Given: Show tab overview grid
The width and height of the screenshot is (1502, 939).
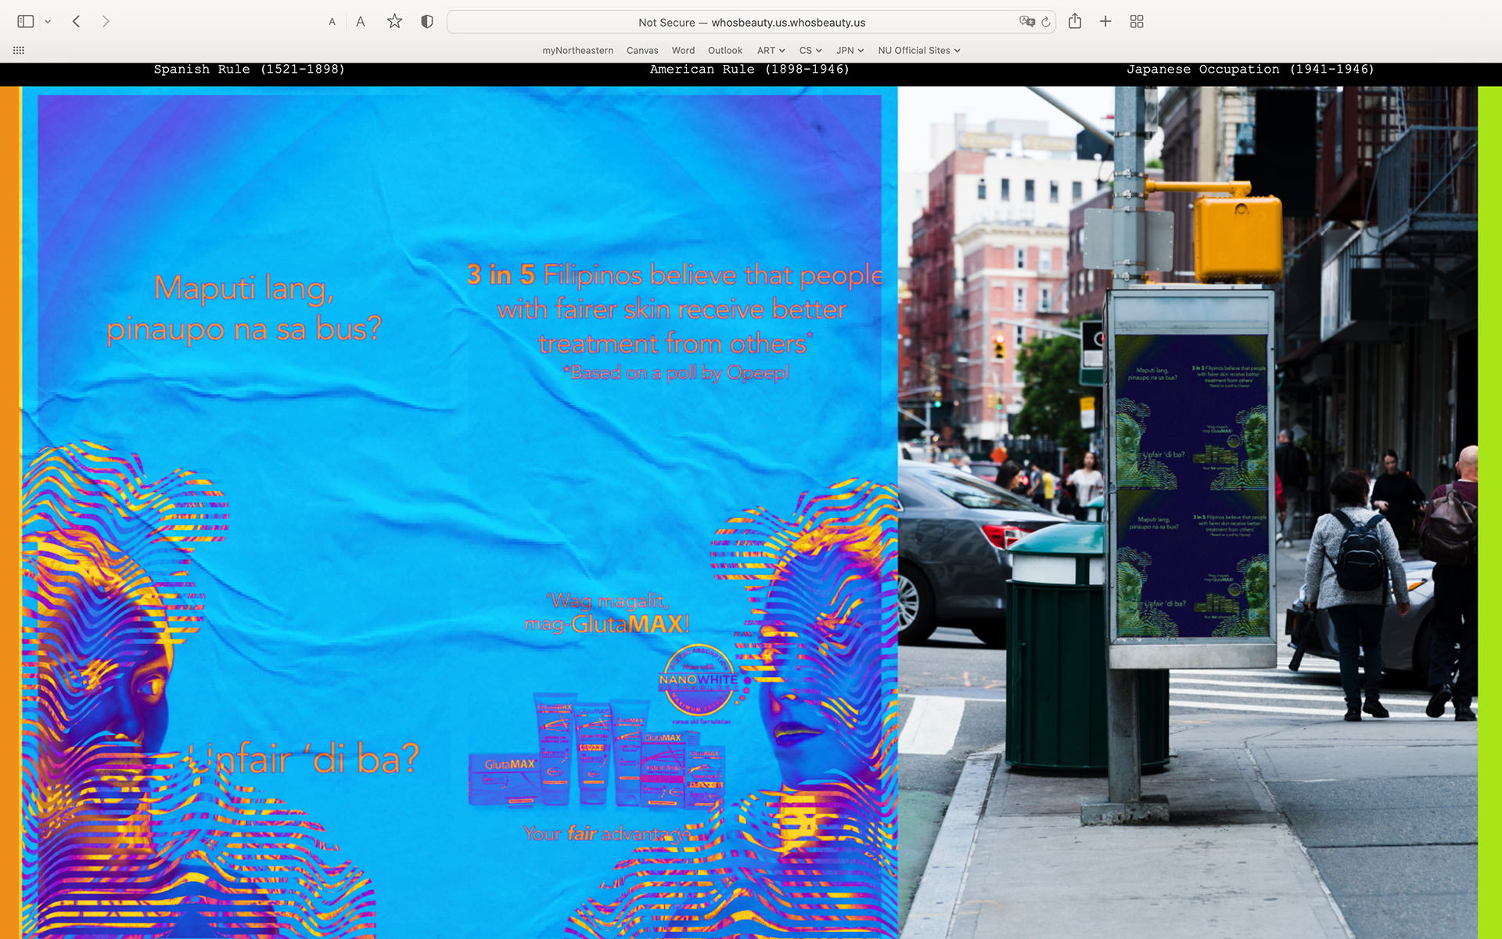Looking at the screenshot, I should 1137,22.
